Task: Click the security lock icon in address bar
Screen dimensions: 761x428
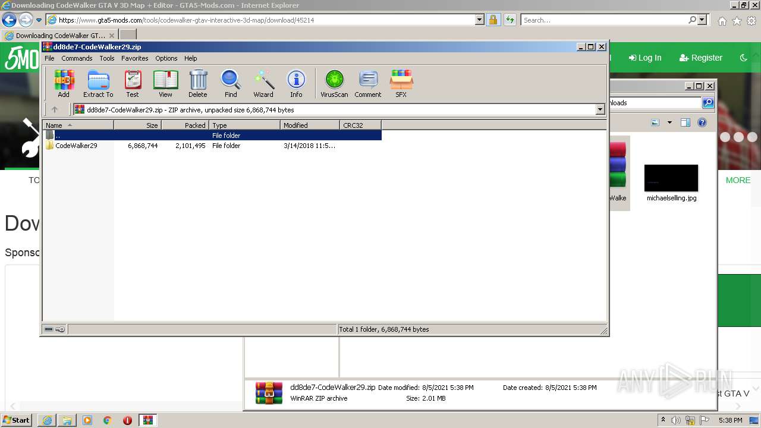Action: (x=493, y=20)
